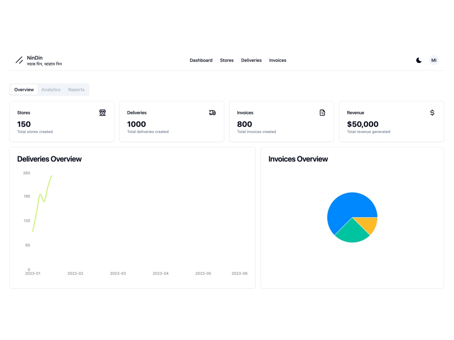Select the Overview tab
The image size is (454, 340).
pos(24,90)
